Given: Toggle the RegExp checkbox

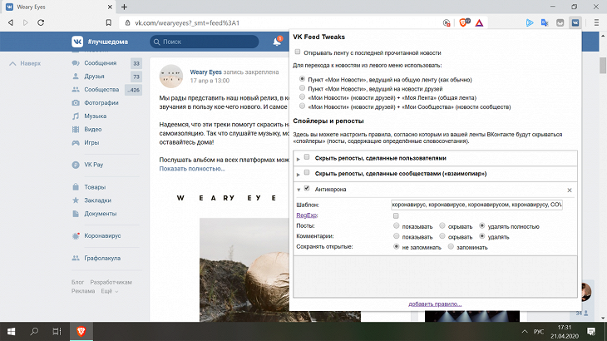Looking at the screenshot, I should click(396, 215).
